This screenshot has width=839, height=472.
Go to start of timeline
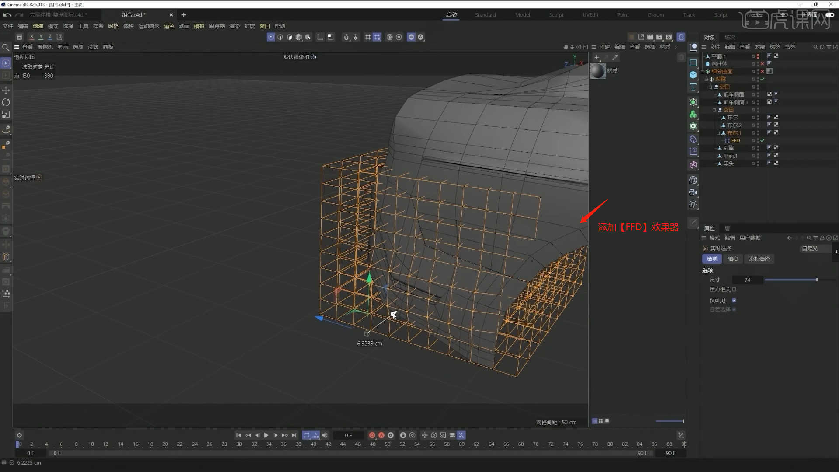239,435
